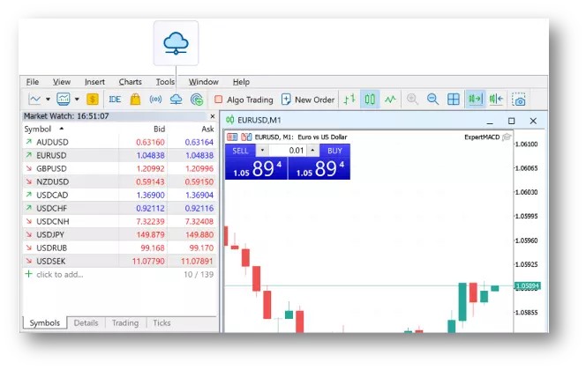Open the File menu
Screen dimensions: 586x370
[x=33, y=82]
